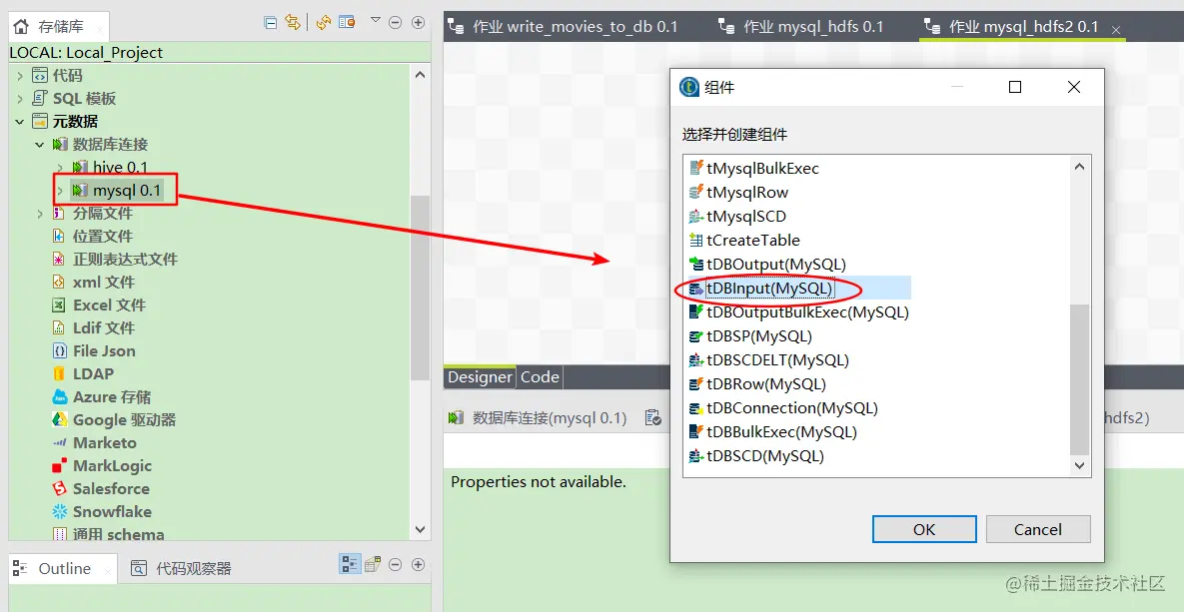Collapse the 数据库连接 tree node

point(40,144)
